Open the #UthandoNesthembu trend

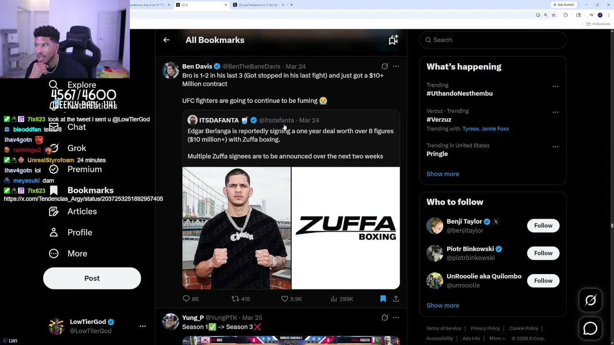pos(460,93)
